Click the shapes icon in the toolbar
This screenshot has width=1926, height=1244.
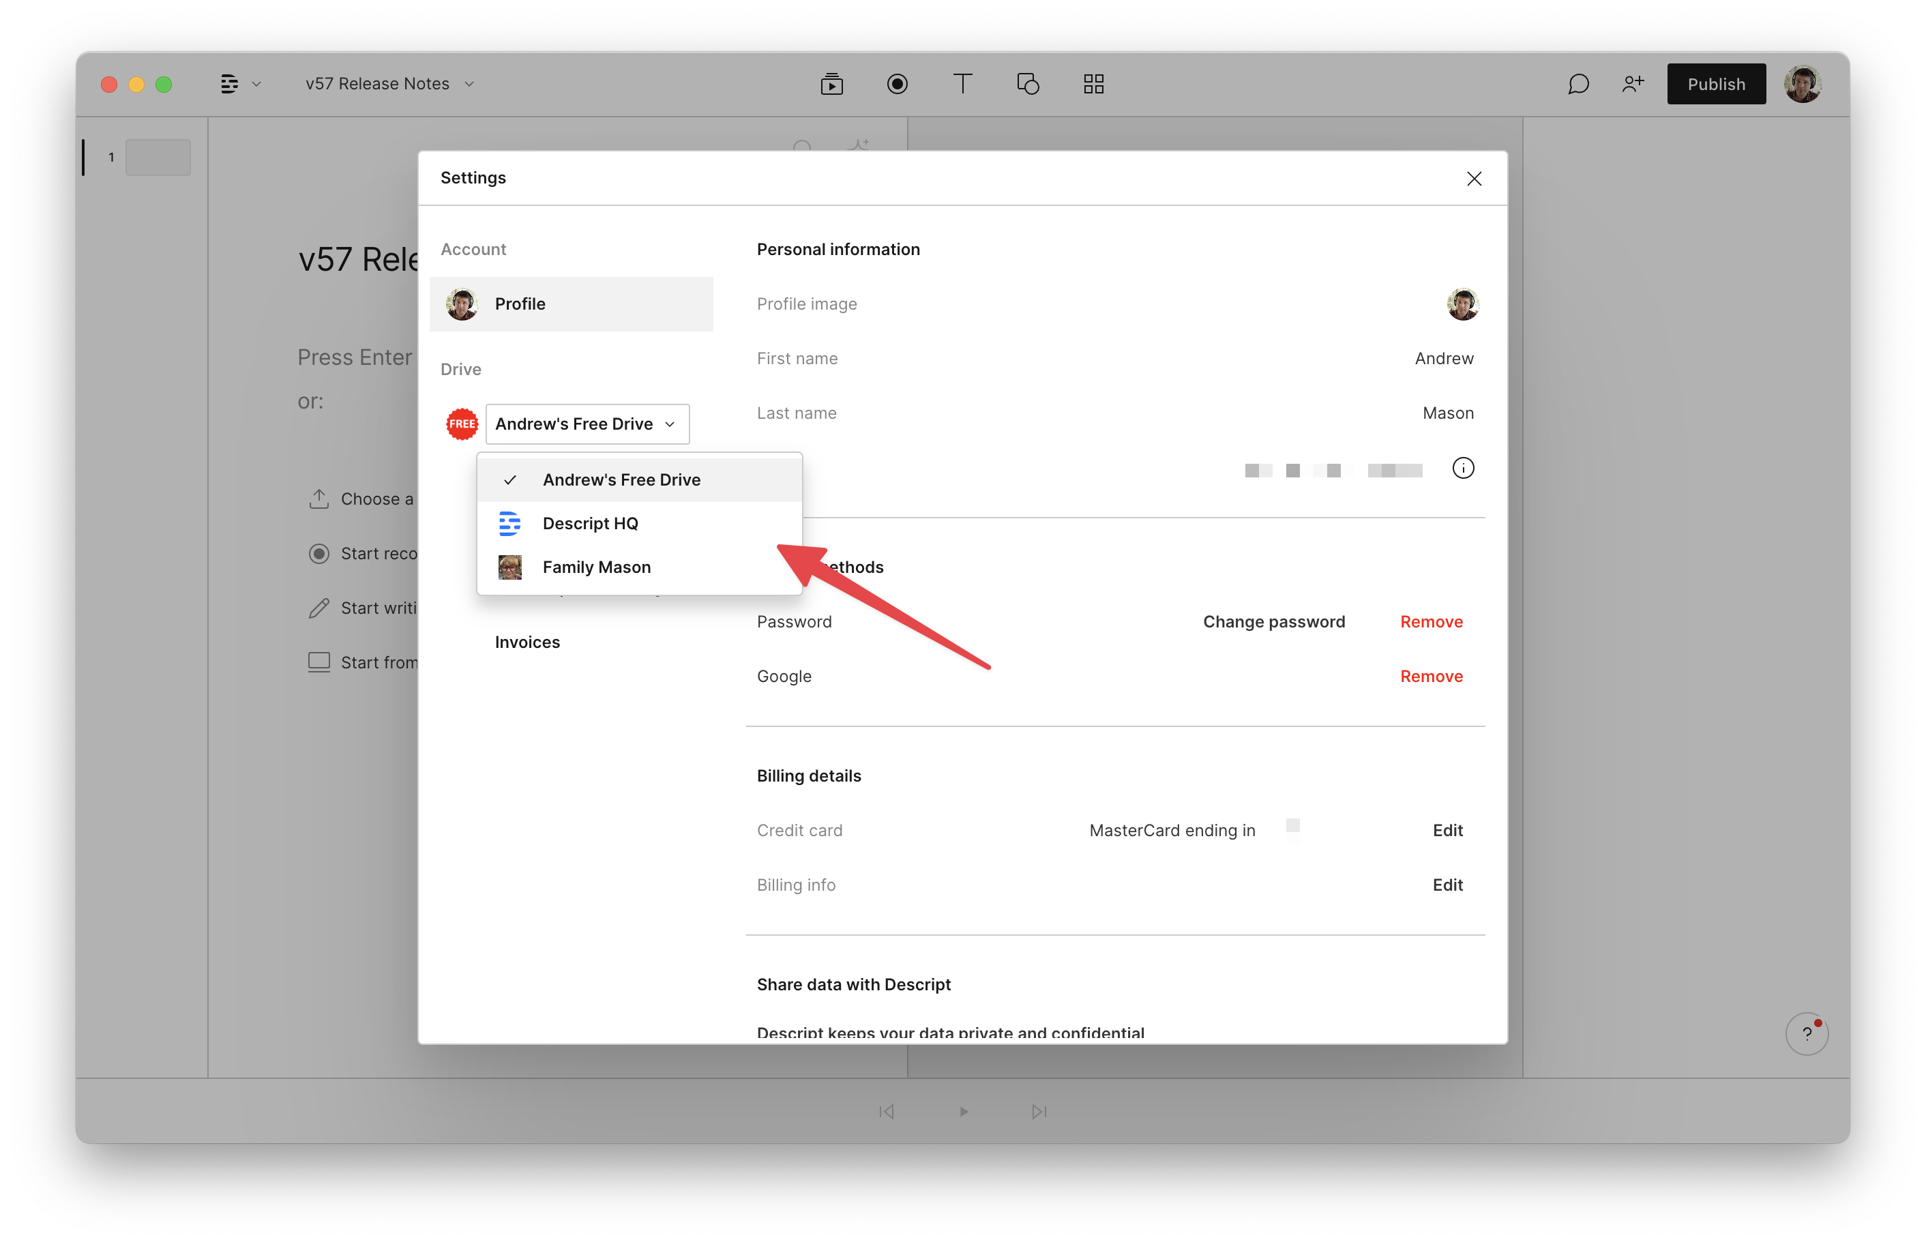1026,83
